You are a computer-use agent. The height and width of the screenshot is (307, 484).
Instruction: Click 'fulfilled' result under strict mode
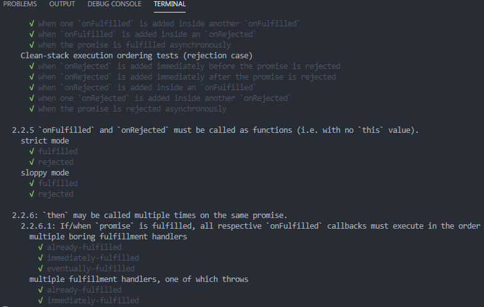tap(58, 152)
